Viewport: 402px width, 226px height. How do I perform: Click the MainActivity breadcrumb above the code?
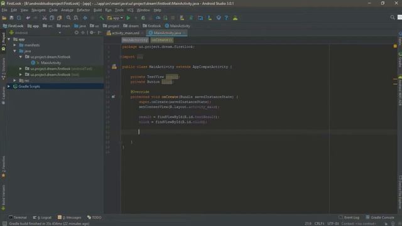[135, 40]
